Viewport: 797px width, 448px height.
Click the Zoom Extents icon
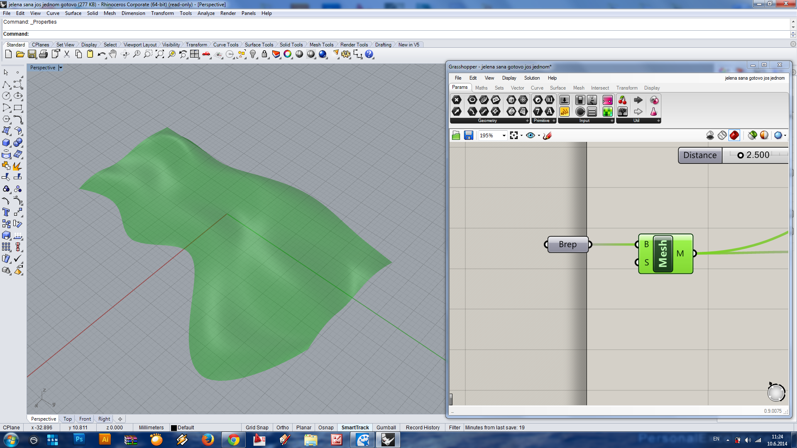(160, 54)
